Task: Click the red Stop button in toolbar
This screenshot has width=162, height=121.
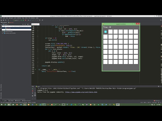Action: click(x=26, y=20)
